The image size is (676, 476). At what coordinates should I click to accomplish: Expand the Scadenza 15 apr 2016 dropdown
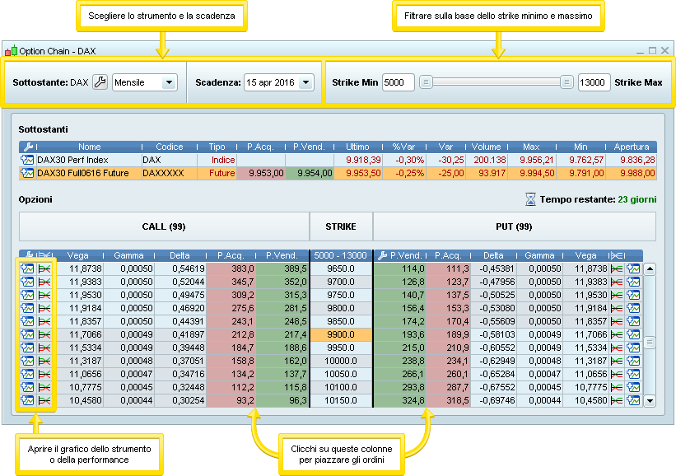[278, 82]
